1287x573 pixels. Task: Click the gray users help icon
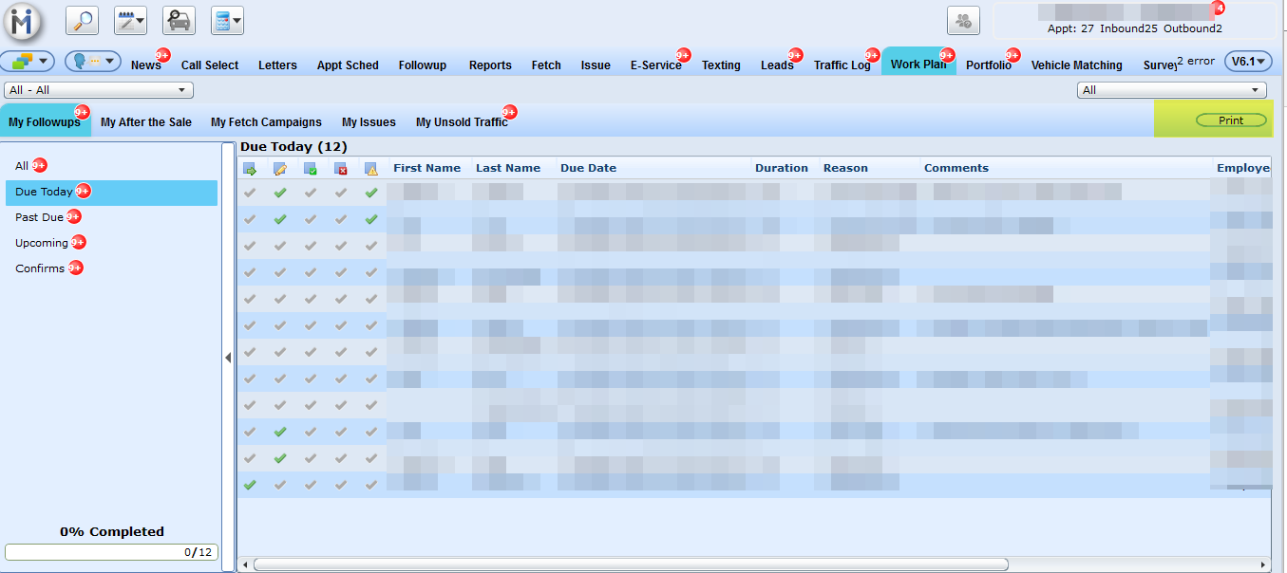[963, 20]
